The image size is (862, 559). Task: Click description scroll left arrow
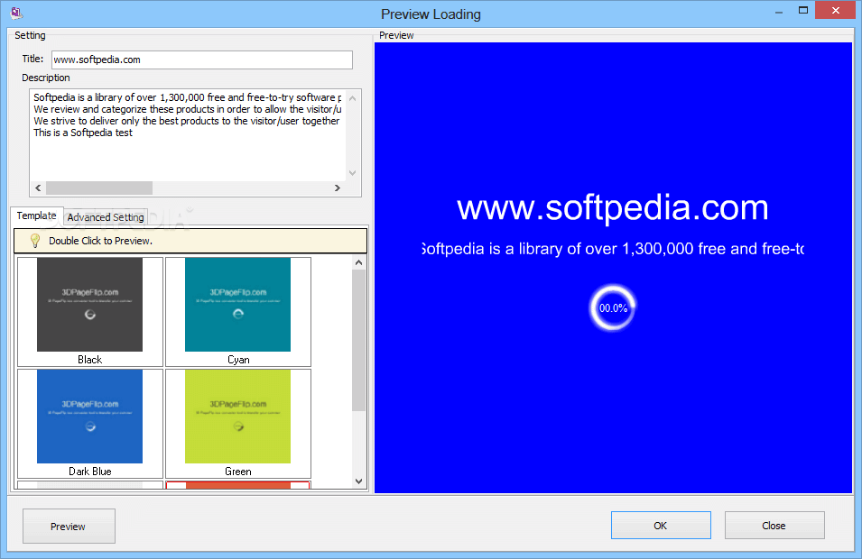pyautogui.click(x=38, y=188)
